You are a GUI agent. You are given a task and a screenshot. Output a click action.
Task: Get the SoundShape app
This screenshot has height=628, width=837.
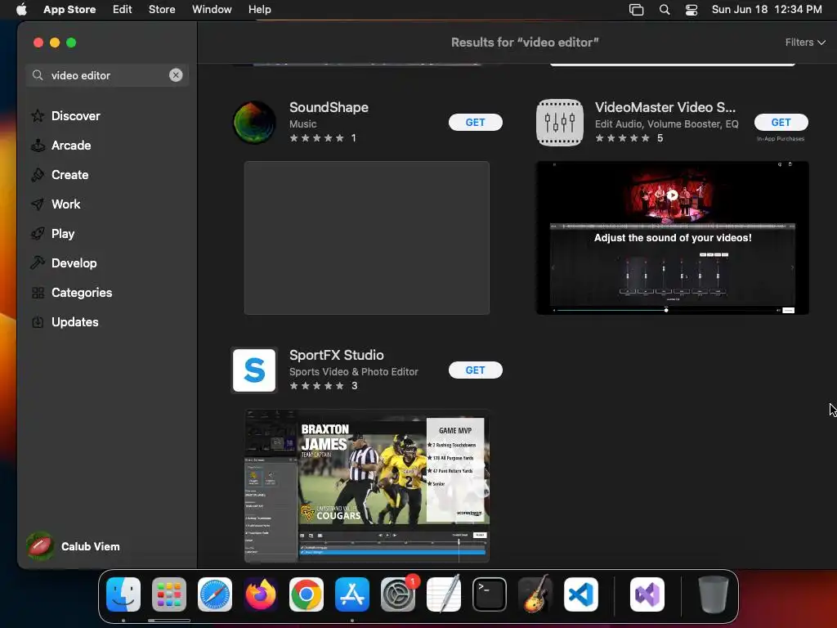[475, 123]
